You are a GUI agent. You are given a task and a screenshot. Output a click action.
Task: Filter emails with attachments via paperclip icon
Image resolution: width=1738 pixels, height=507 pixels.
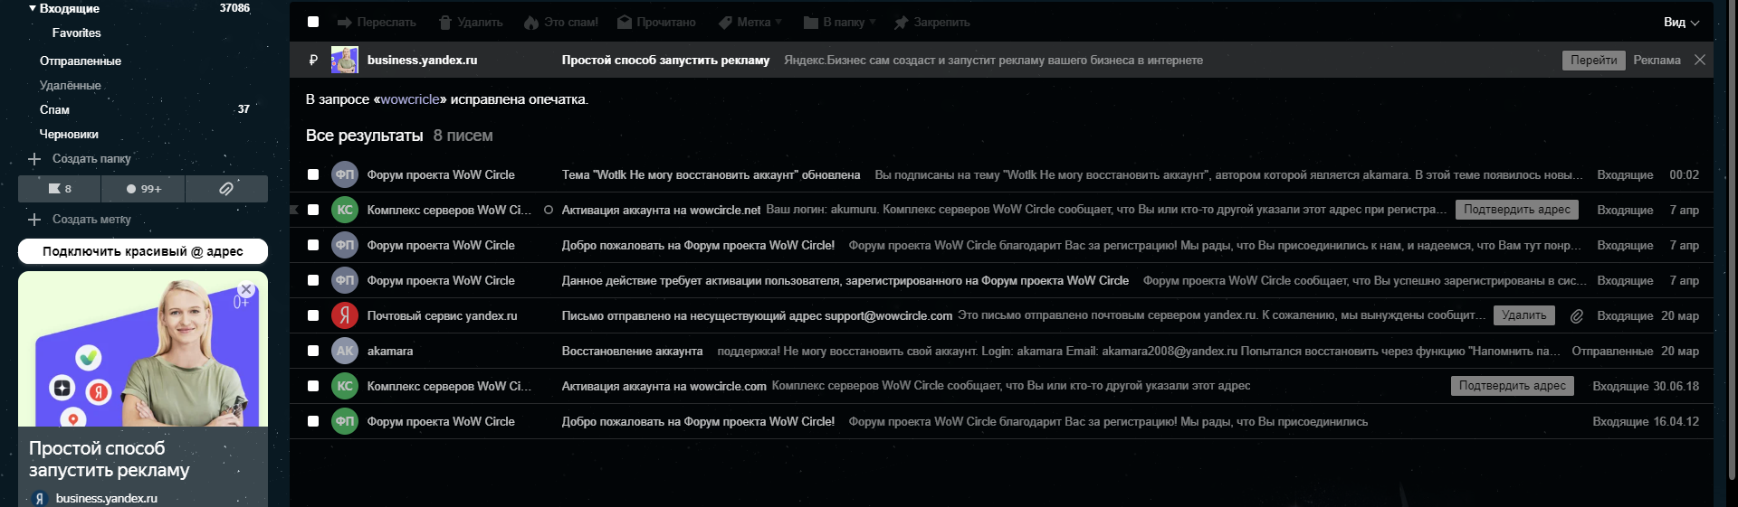226,189
